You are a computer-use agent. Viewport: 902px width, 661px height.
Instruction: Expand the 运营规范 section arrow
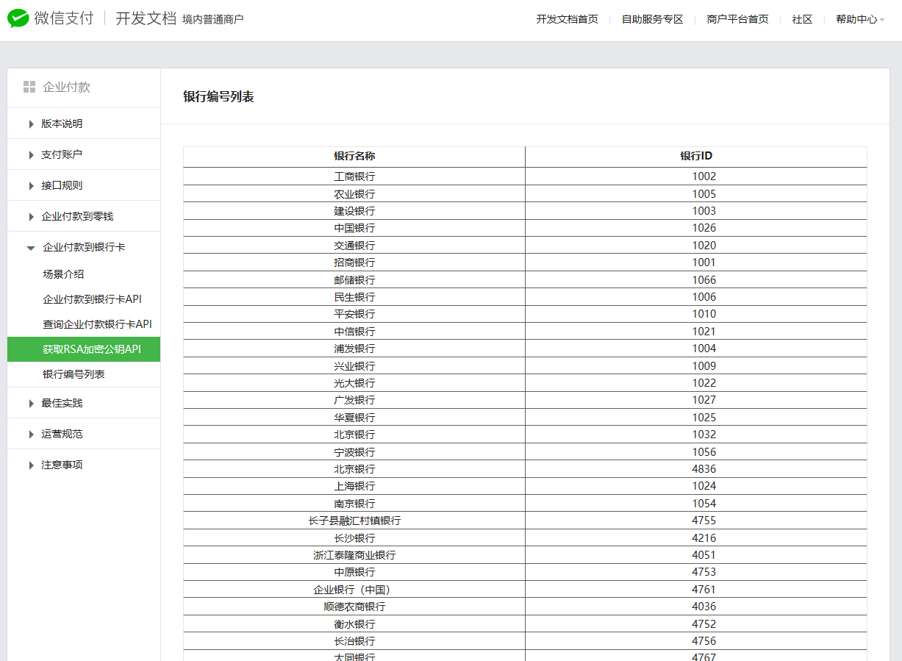pos(32,435)
